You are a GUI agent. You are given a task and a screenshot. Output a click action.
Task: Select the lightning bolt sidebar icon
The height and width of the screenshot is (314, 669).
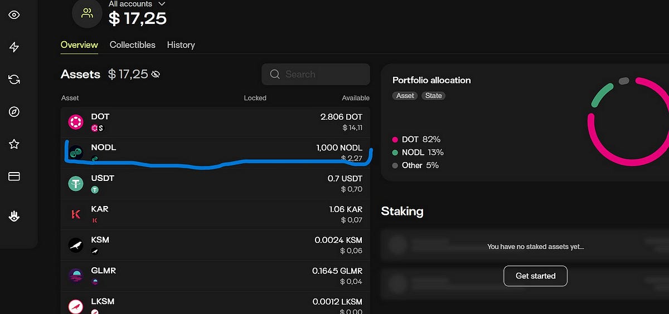click(14, 47)
